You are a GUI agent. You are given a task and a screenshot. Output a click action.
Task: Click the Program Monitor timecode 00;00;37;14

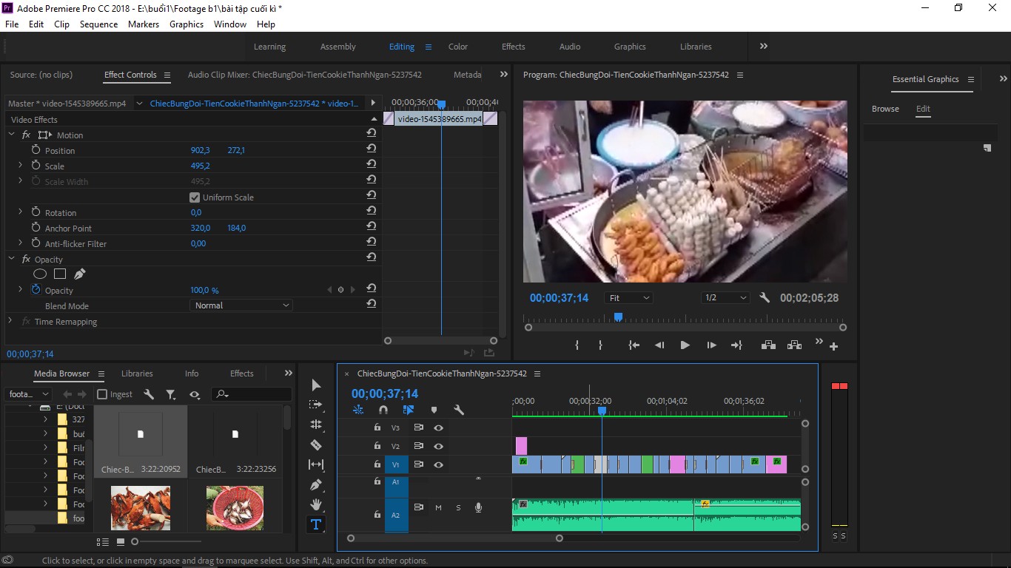[559, 298]
